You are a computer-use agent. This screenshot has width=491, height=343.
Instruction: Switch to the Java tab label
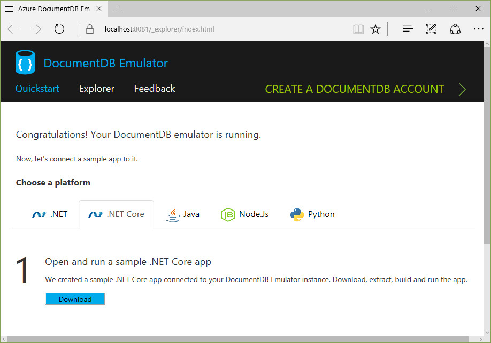(191, 214)
